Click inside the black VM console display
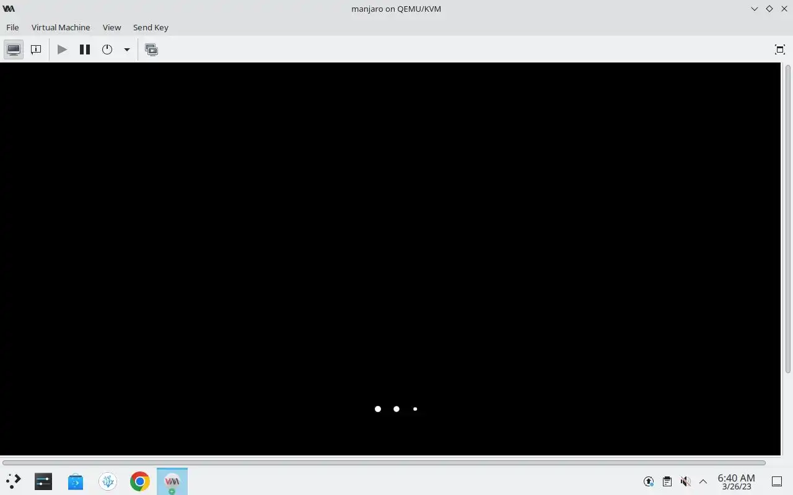The image size is (793, 495). 390,259
